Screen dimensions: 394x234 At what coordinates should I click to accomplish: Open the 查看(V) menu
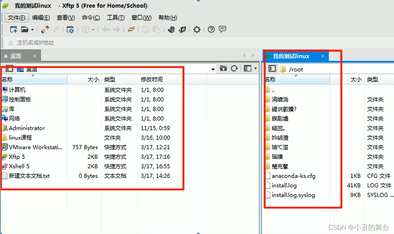pos(65,18)
